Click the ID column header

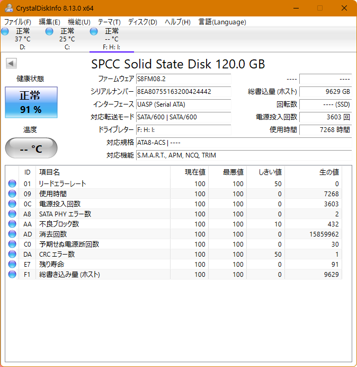[x=28, y=172]
